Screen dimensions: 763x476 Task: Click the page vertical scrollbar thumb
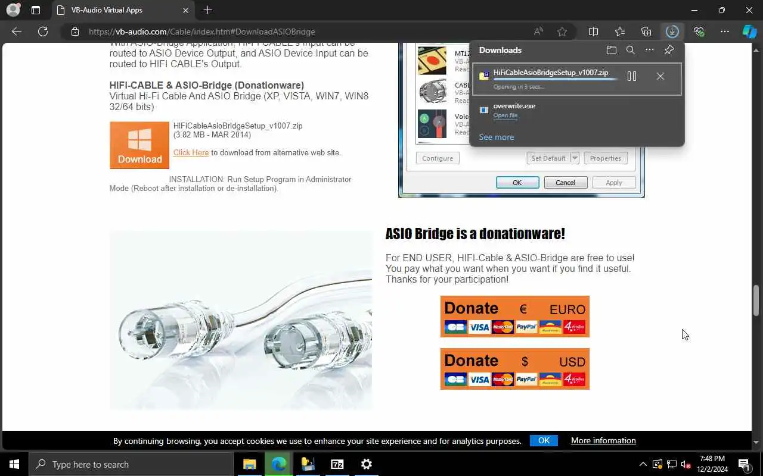coord(756,300)
